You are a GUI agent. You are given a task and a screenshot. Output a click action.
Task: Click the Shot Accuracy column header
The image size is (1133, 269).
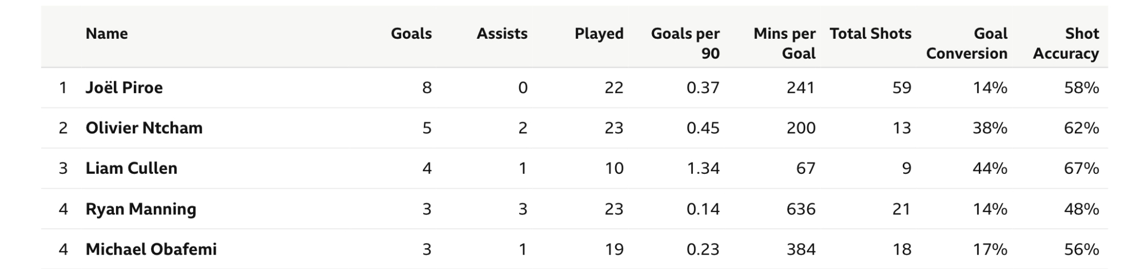point(1066,43)
